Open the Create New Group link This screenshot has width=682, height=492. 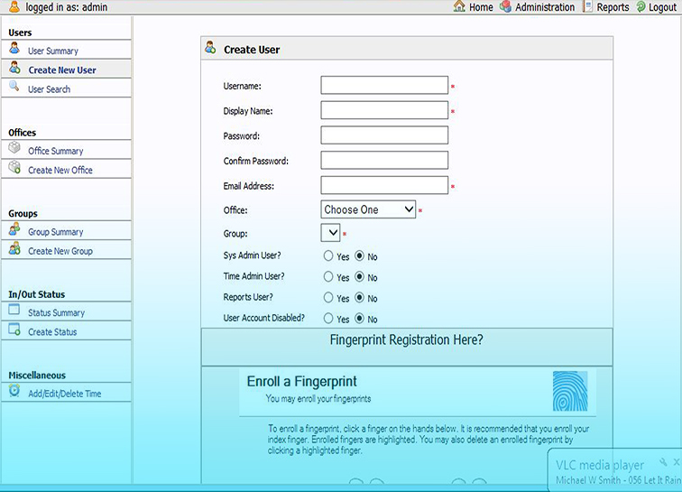coord(60,251)
